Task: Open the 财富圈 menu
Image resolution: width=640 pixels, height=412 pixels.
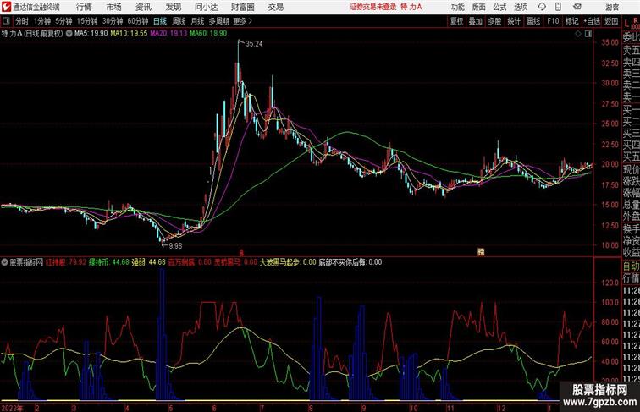Action: pos(242,7)
